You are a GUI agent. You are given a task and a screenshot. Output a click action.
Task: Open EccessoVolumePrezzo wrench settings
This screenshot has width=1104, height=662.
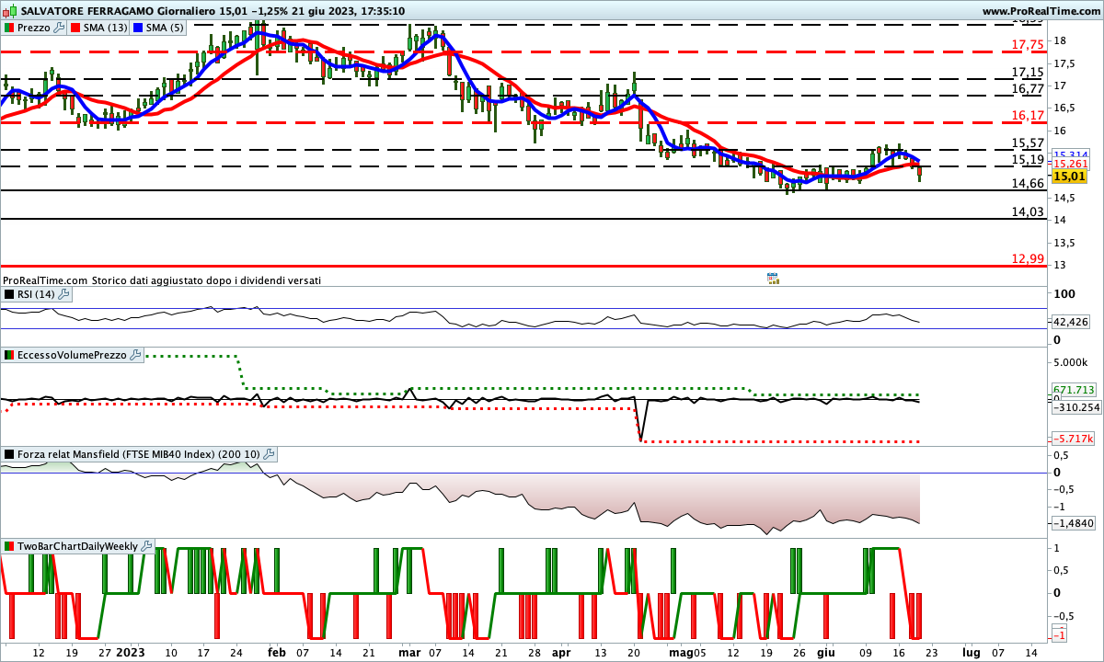(x=135, y=354)
